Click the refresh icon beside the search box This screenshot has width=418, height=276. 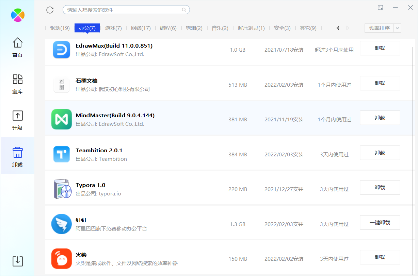(50, 10)
